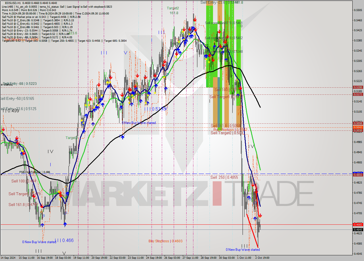This screenshot has height=261, width=364.
Task: Select the '16 Sep 19:00' time label
Action: tap(45, 258)
